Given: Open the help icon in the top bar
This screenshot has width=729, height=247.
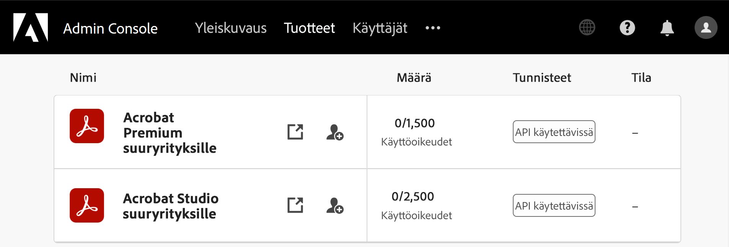Looking at the screenshot, I should 627,27.
